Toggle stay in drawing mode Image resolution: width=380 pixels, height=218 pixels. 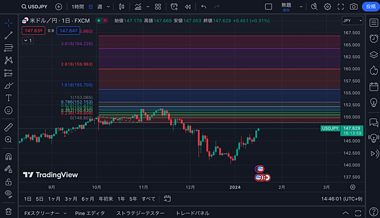(x=8, y=169)
